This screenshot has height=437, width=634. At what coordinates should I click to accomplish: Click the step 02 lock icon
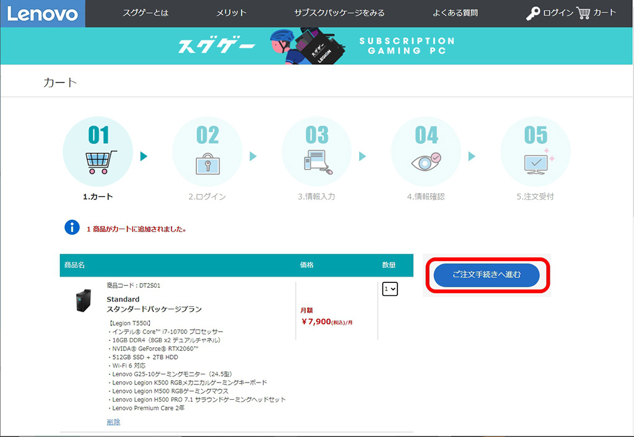click(207, 164)
